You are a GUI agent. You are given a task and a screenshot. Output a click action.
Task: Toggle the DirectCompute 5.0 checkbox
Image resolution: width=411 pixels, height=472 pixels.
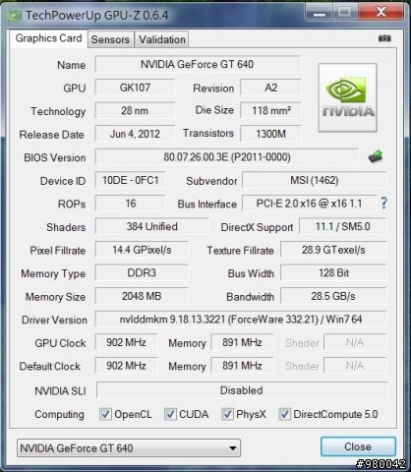pyautogui.click(x=284, y=414)
